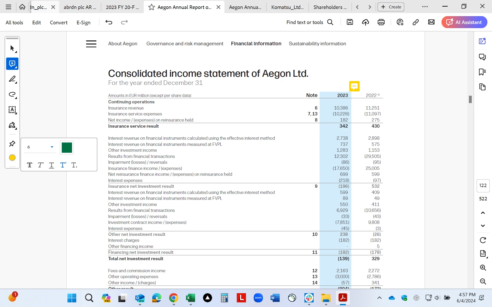Open the Convert menu
This screenshot has height=307, width=492.
58,23
